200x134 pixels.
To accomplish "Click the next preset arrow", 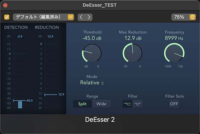I will coord(89,17).
